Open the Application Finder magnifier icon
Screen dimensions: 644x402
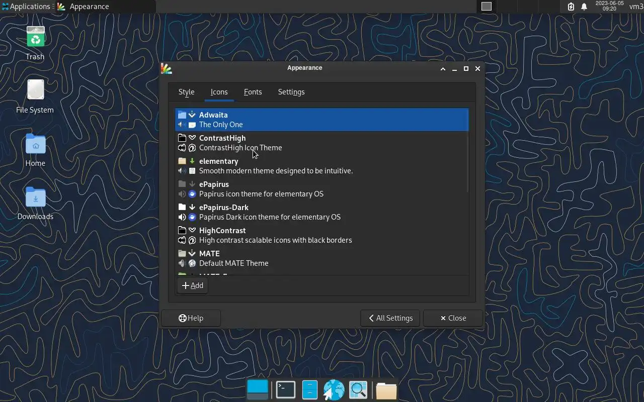(358, 389)
